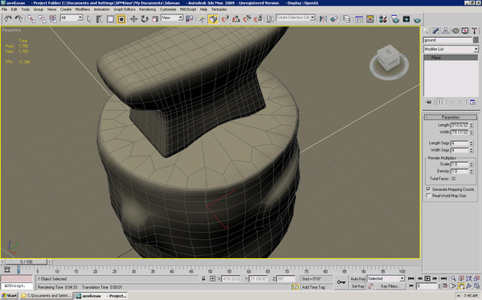Click the Align tool icon
The image size is (482, 300).
pyautogui.click(x=334, y=19)
